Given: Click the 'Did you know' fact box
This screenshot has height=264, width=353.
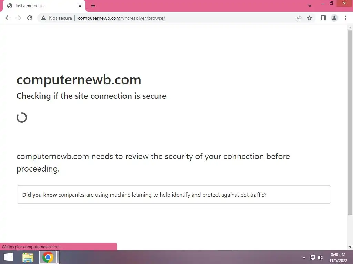Looking at the screenshot, I should click(x=174, y=195).
